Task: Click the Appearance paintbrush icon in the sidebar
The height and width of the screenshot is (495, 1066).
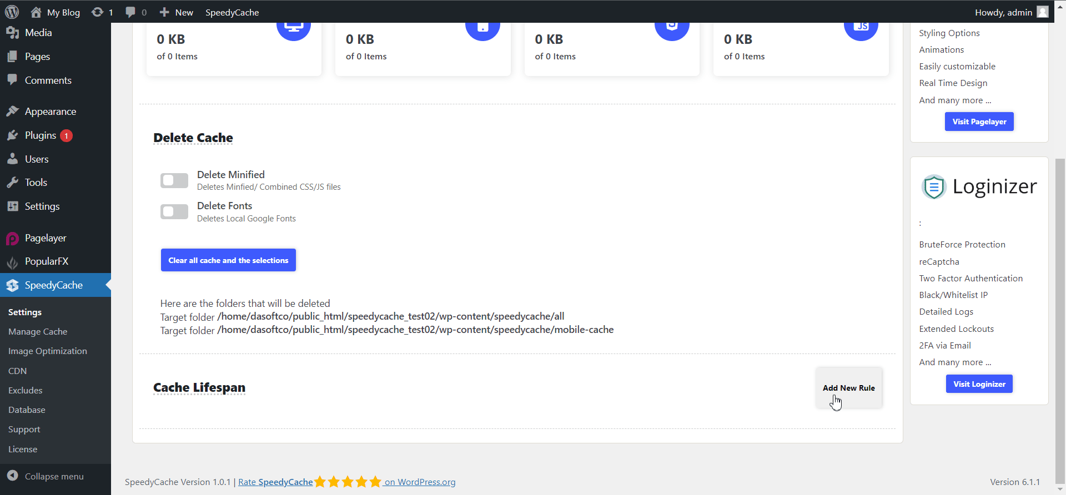Action: point(13,112)
